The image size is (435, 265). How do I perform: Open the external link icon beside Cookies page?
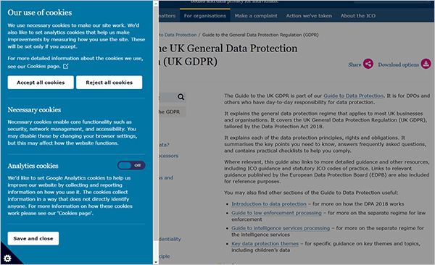[x=66, y=67]
